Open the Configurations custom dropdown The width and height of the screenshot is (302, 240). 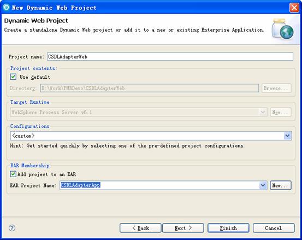[288, 136]
